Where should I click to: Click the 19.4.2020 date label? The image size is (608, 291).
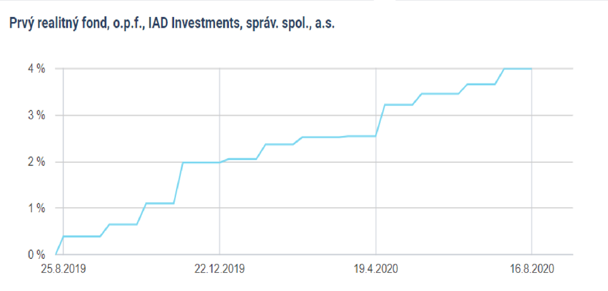pyautogui.click(x=375, y=270)
